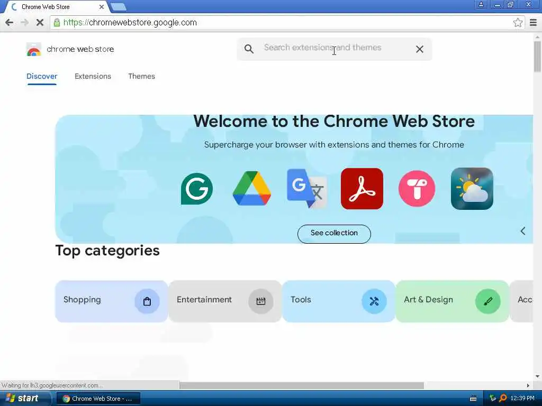Viewport: 542px width, 406px height.
Task: Click the shopping bag category icon
Action: 147,301
